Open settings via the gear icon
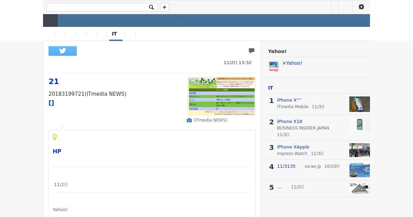 point(361,7)
